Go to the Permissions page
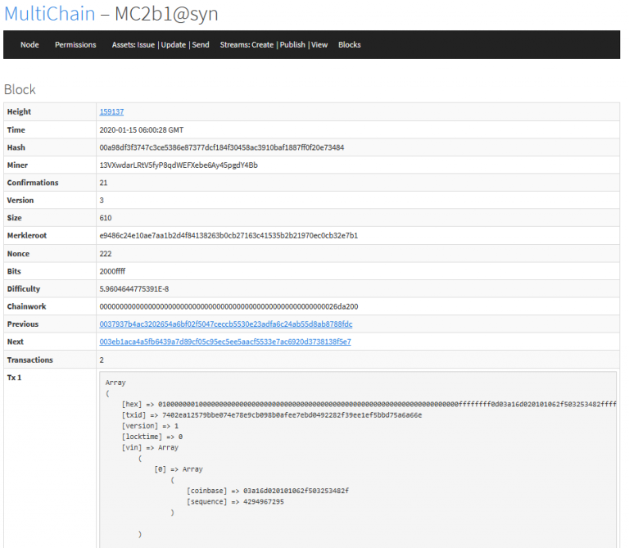The image size is (629, 548). 75,45
